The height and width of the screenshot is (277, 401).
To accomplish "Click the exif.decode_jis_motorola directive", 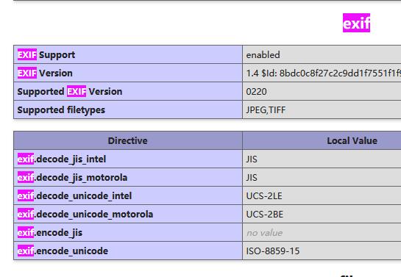I will 72,177.
